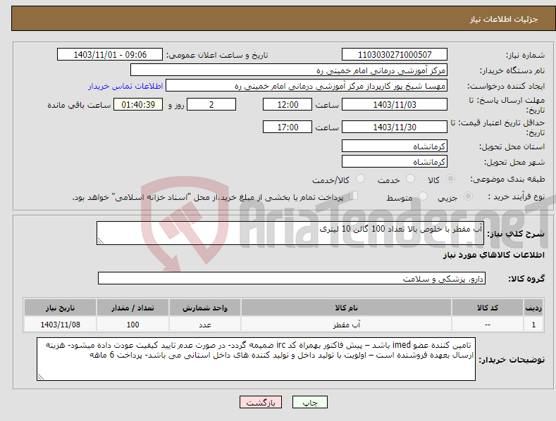Click the ردیف column header
The image size is (556, 421).
[x=533, y=308]
